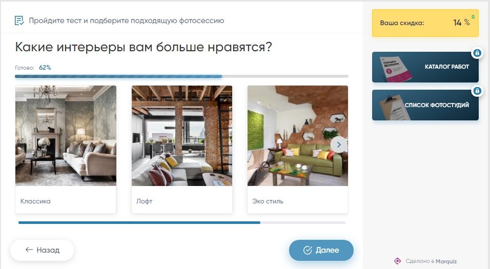Image resolution: width=490 pixels, height=269 pixels.
Task: Click the horizontal scrollbar below the cards
Action: [x=182, y=223]
